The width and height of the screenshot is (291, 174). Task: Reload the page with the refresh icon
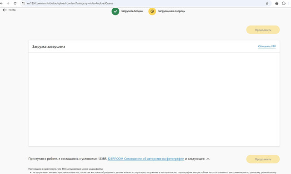coord(15,3)
